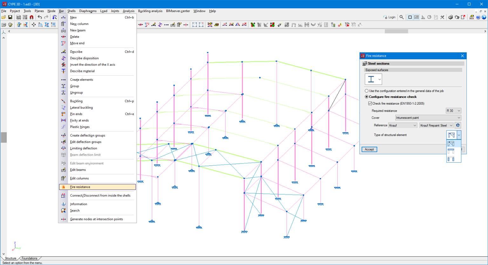The width and height of the screenshot is (488, 265).
Task: Select 'Configure fire resistance check' radio button
Action: tap(367, 97)
